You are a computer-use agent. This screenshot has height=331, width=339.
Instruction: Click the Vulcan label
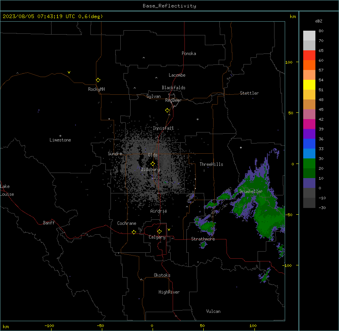point(214,311)
